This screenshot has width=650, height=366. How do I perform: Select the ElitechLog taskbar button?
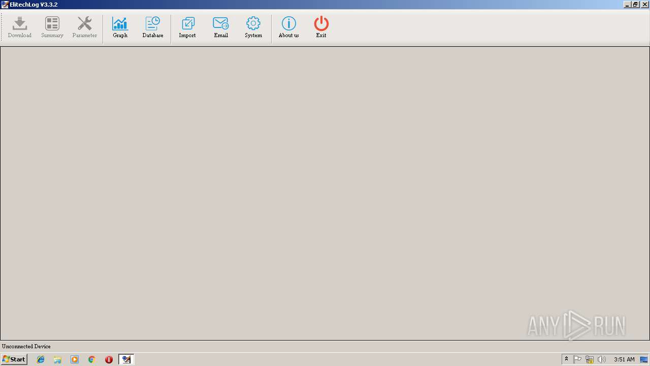[126, 359]
